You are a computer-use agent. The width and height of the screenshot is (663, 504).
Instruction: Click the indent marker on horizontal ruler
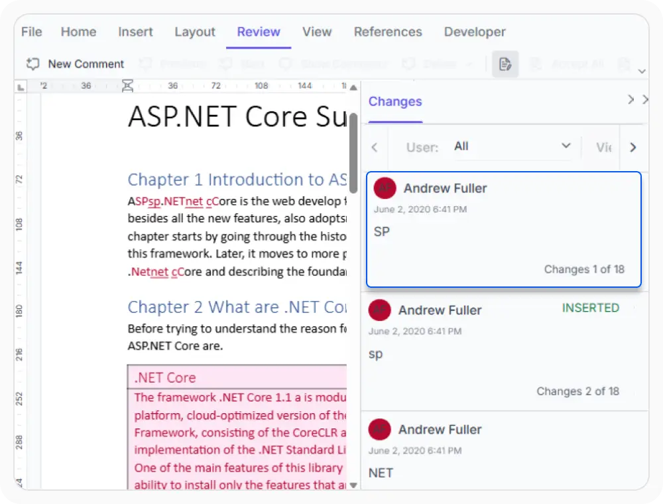[127, 86]
